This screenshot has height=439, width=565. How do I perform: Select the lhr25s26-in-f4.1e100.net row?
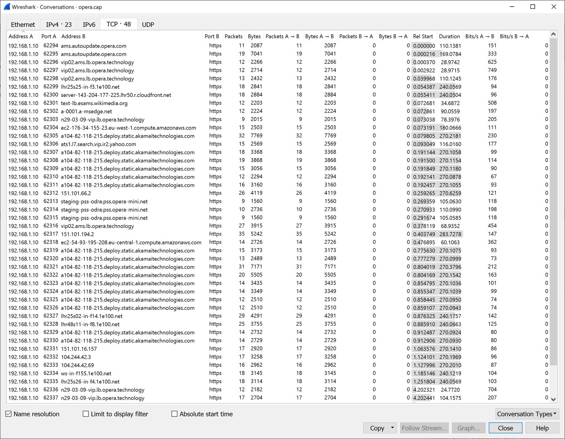pyautogui.click(x=278, y=381)
